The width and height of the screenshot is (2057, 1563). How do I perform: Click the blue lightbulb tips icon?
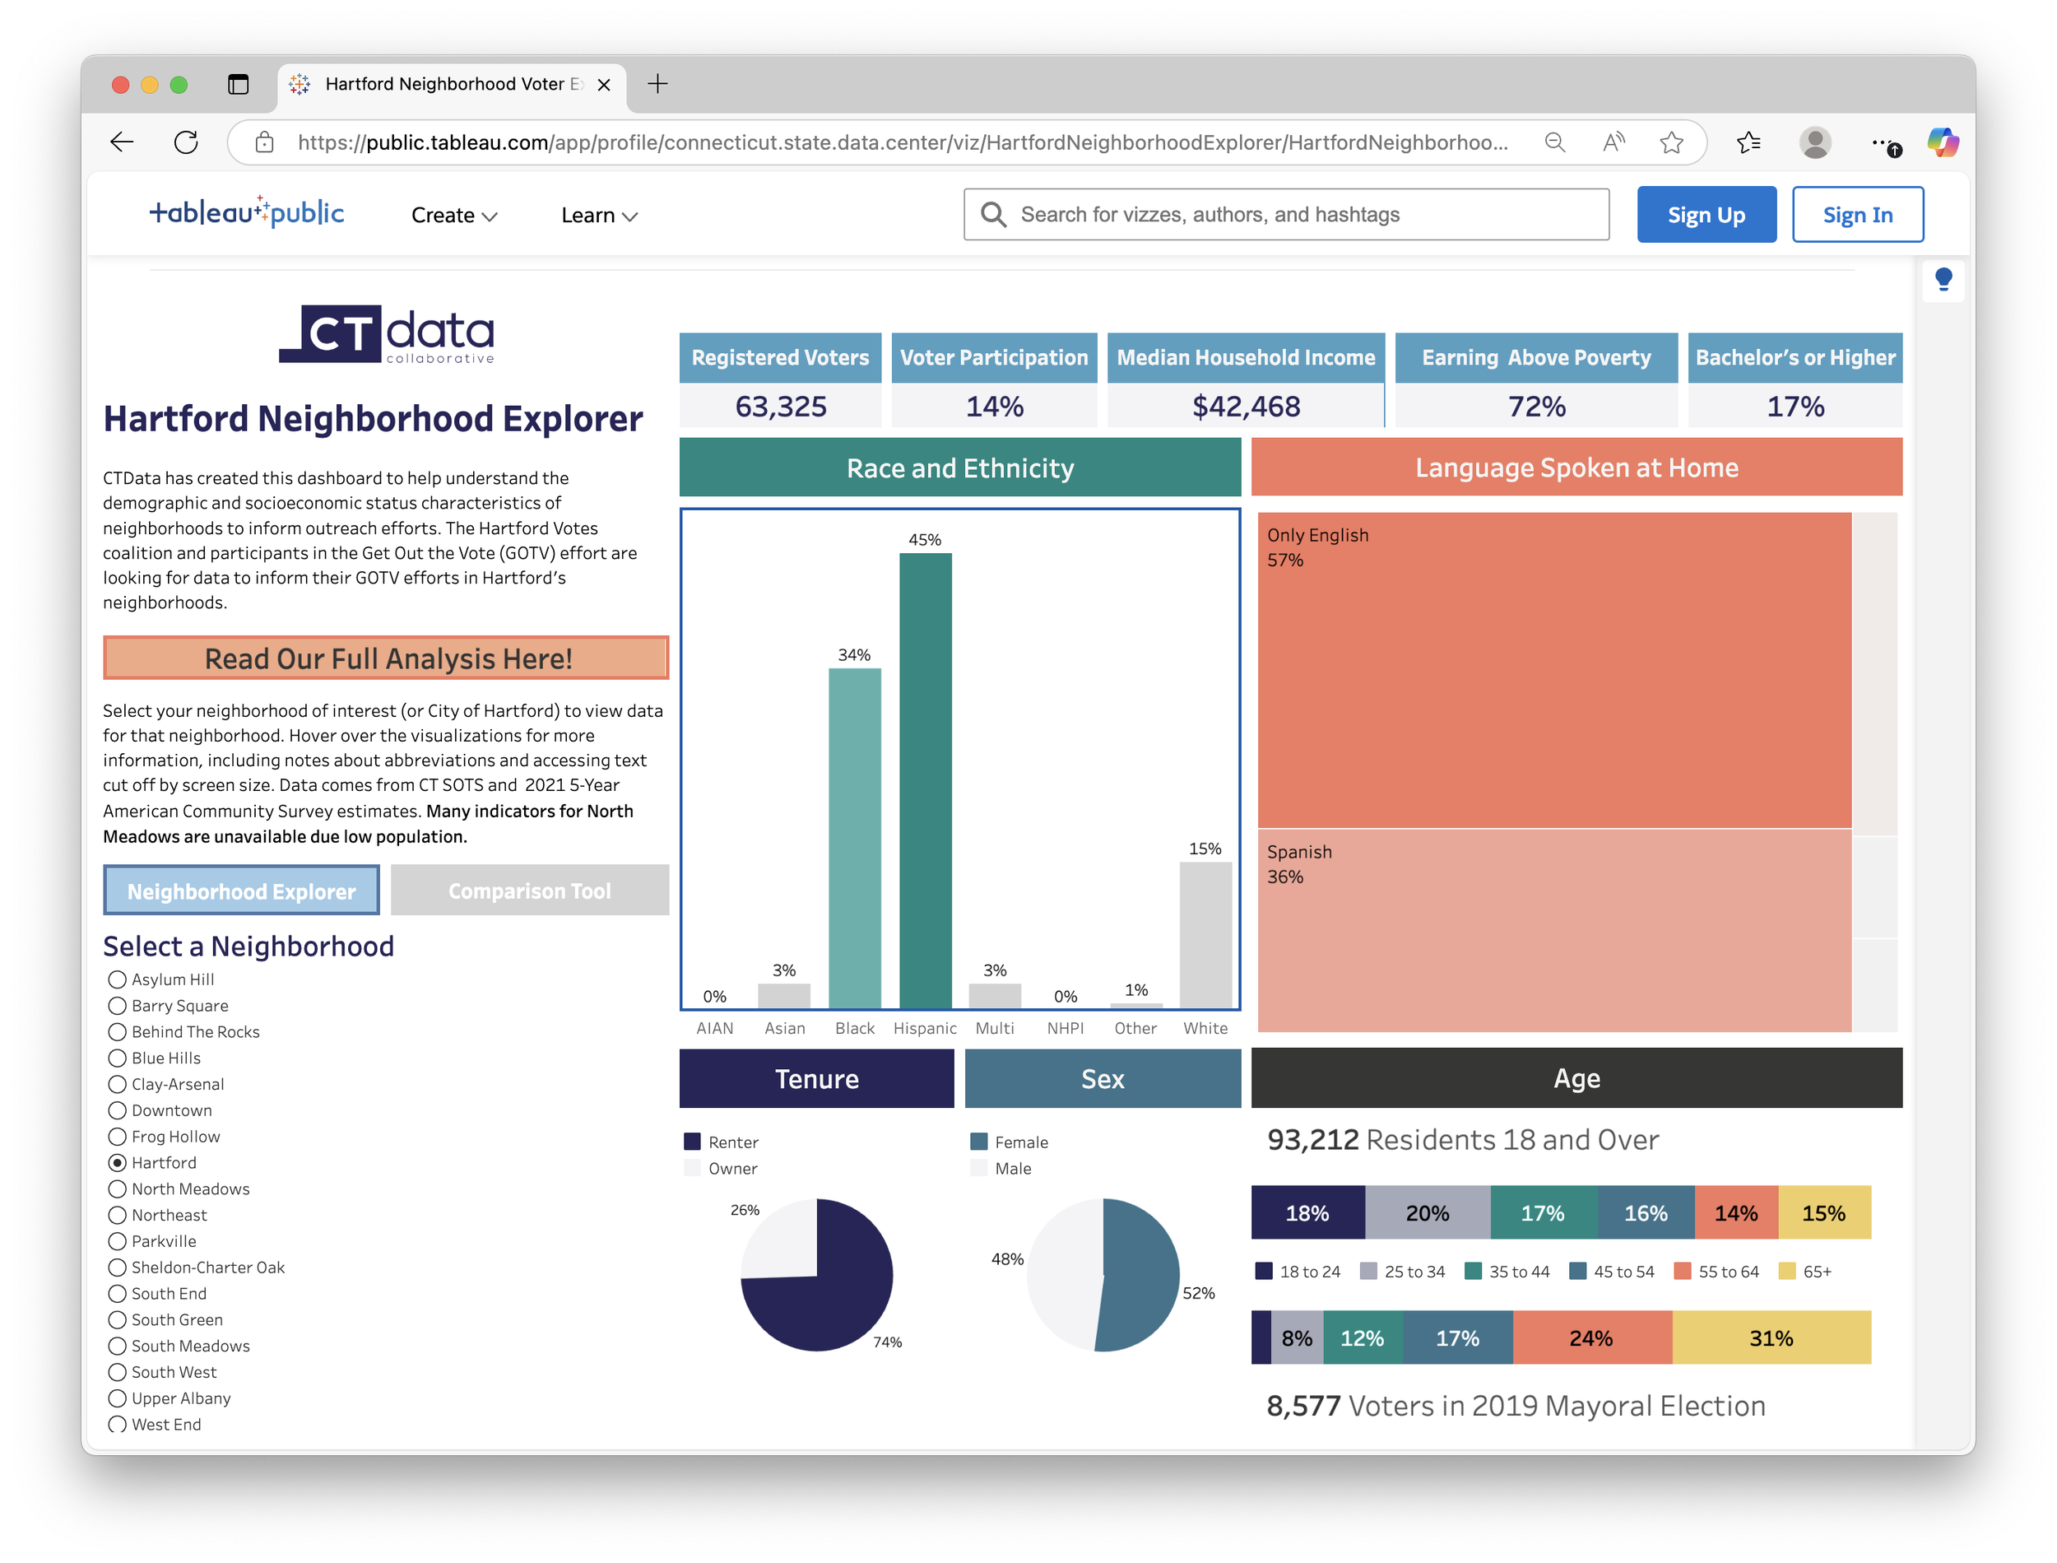pos(1943,279)
